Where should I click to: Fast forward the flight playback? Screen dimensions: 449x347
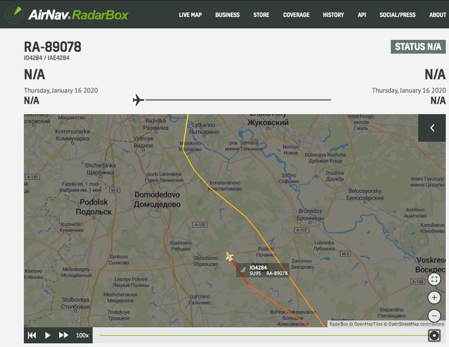pyautogui.click(x=64, y=335)
